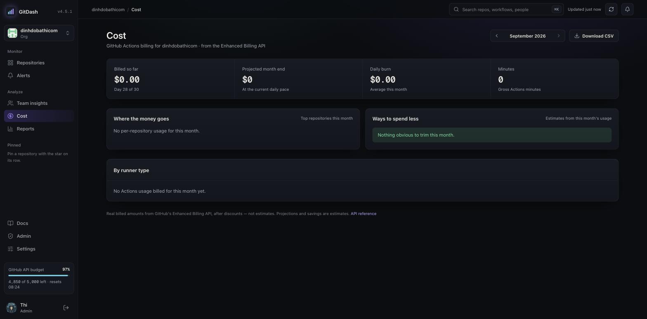
Task: Click the September 2026 month label
Action: tap(528, 36)
